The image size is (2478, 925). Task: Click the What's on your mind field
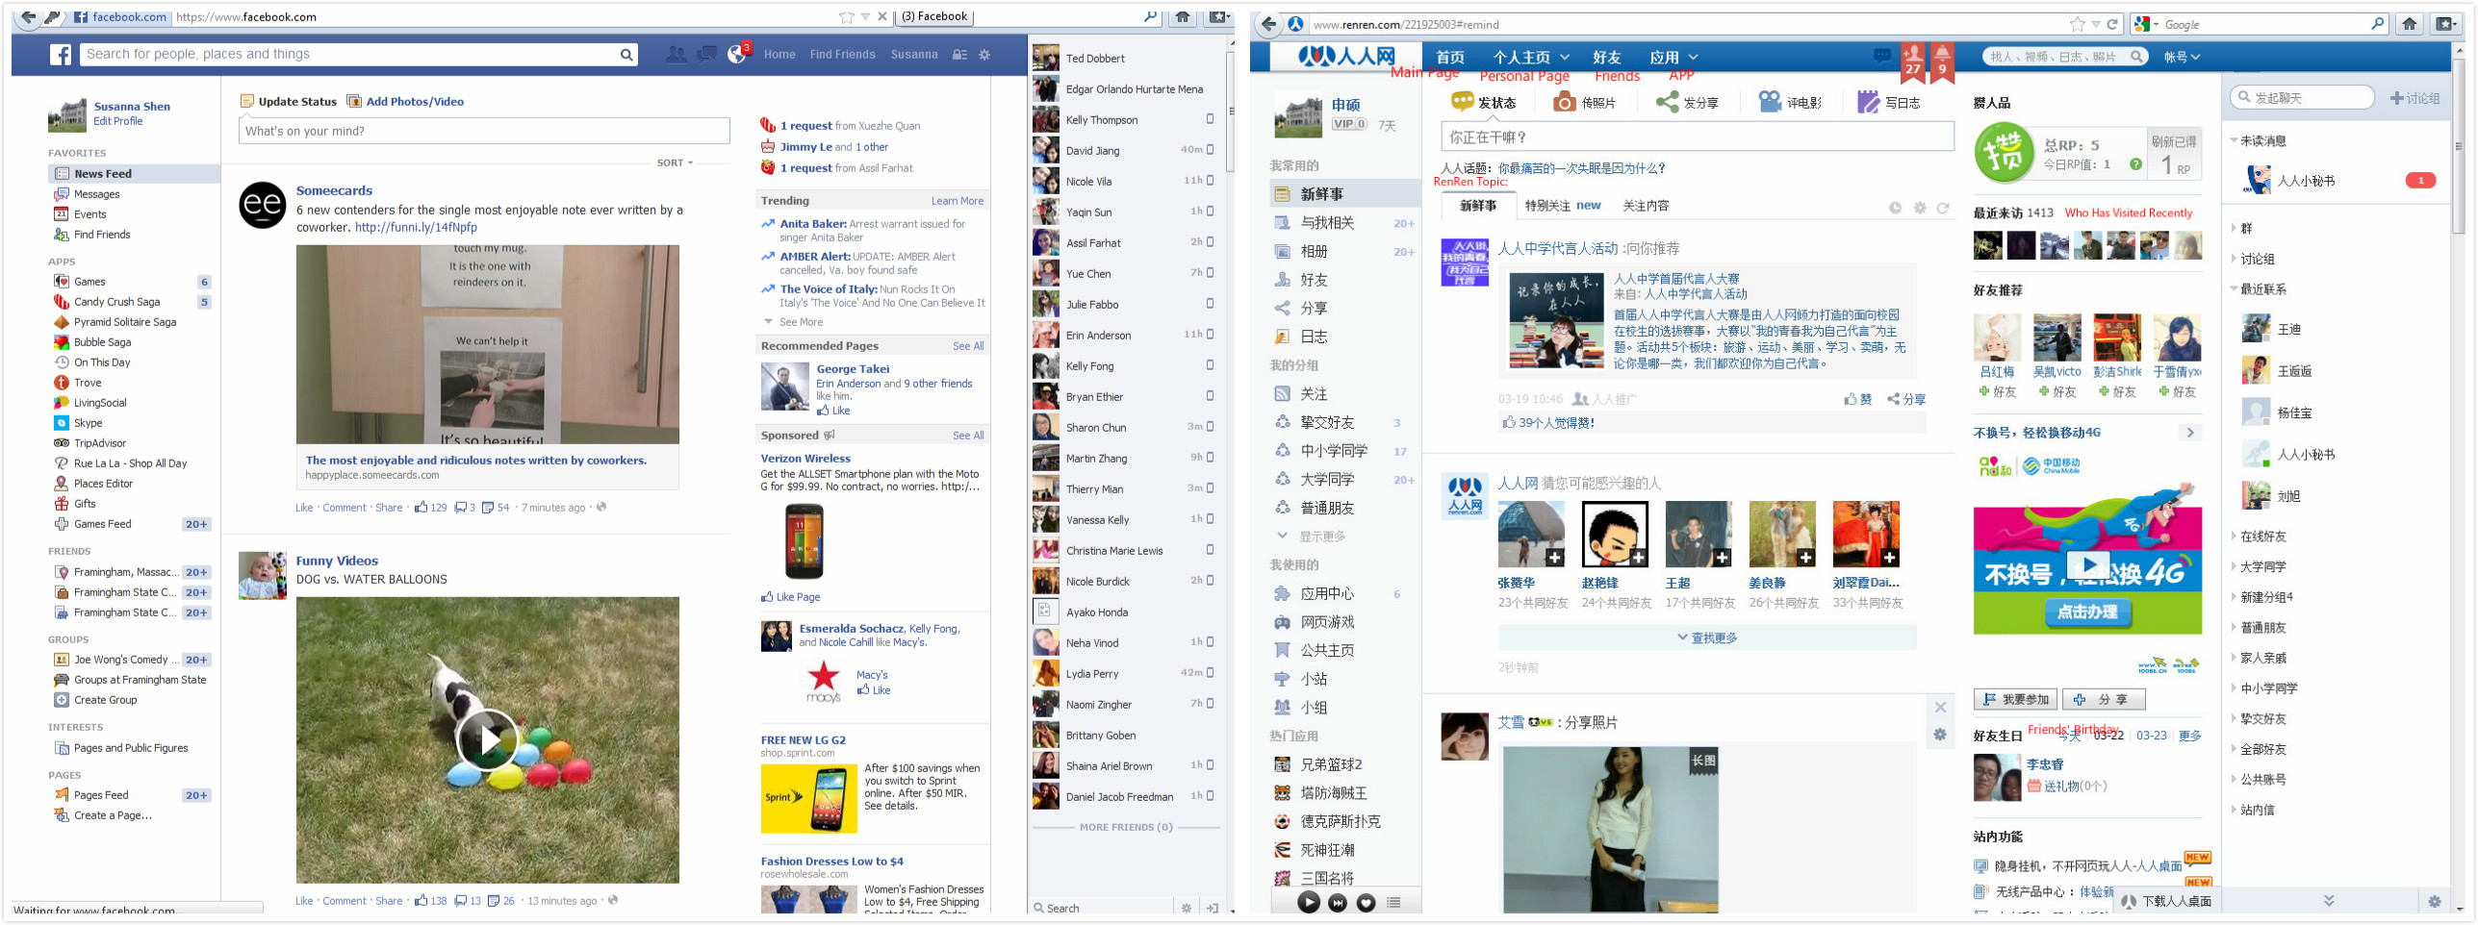[x=484, y=131]
